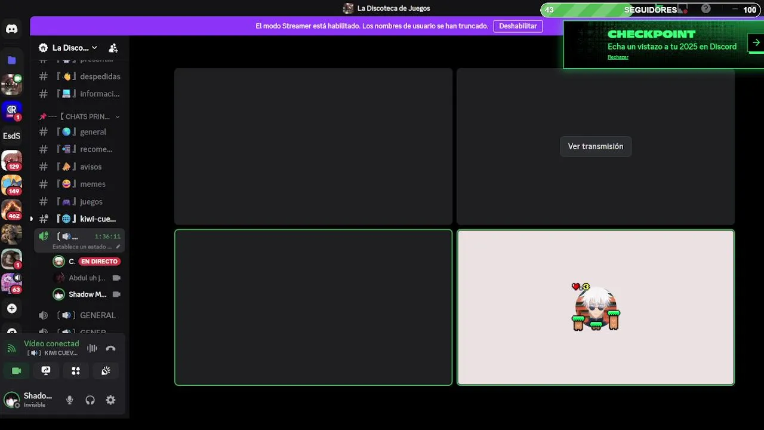The height and width of the screenshot is (430, 764).
Task: Open user settings gear
Action: click(110, 400)
